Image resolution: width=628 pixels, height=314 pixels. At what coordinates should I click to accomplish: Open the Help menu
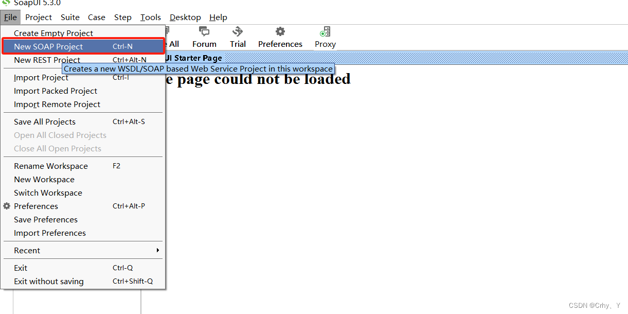click(x=218, y=18)
